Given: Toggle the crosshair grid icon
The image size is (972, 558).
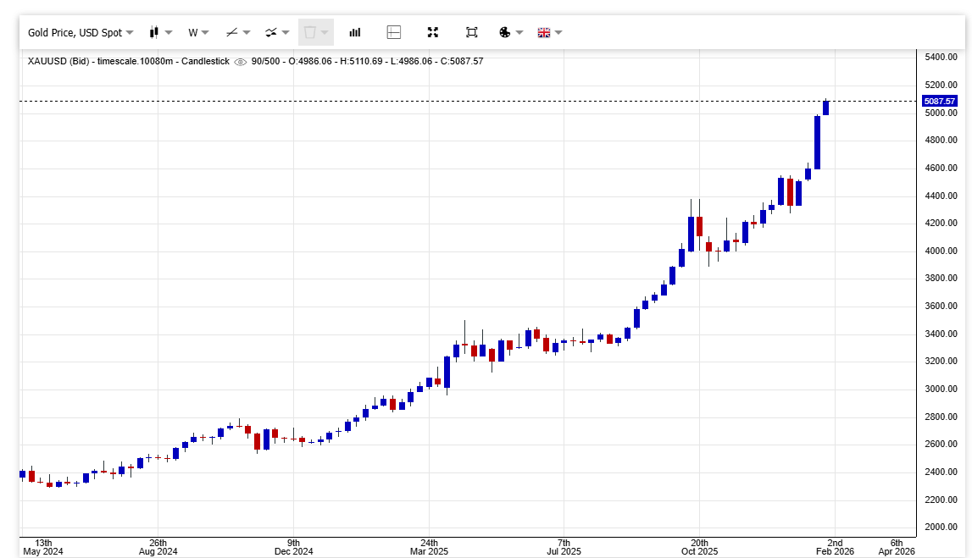Looking at the screenshot, I should point(394,32).
